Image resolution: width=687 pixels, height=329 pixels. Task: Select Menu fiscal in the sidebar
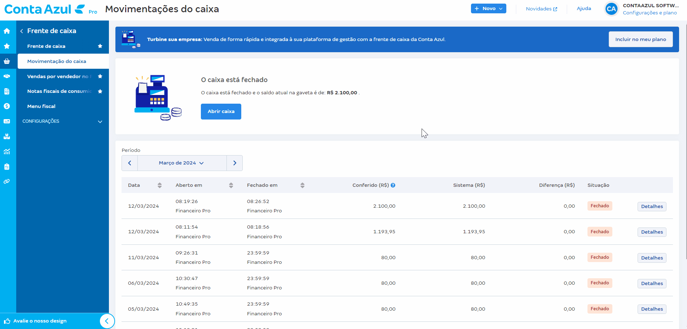pyautogui.click(x=41, y=107)
